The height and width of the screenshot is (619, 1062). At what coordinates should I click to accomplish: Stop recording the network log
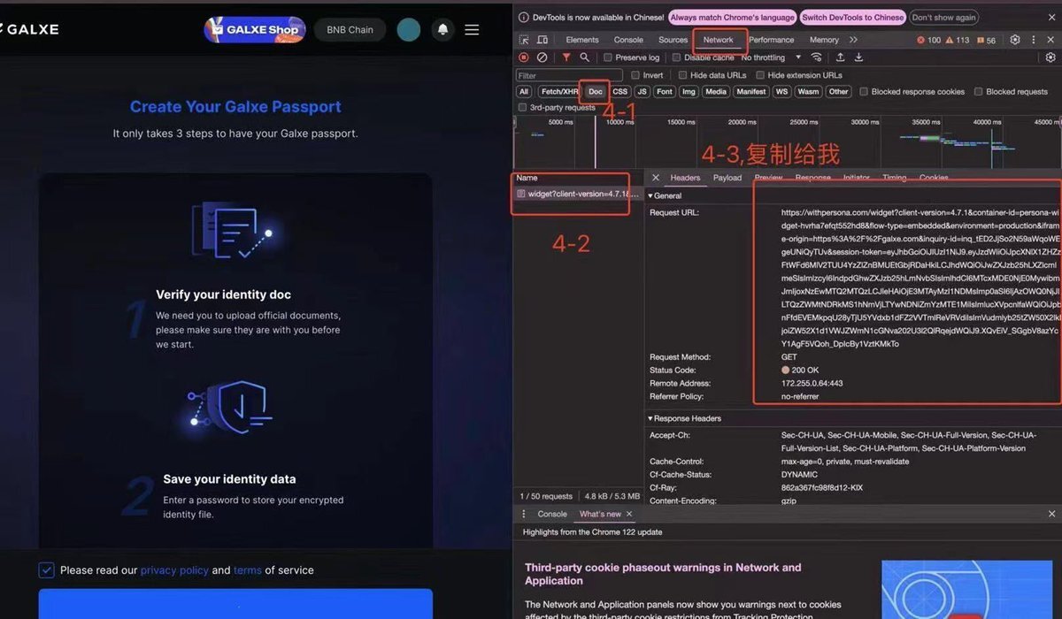pos(524,57)
